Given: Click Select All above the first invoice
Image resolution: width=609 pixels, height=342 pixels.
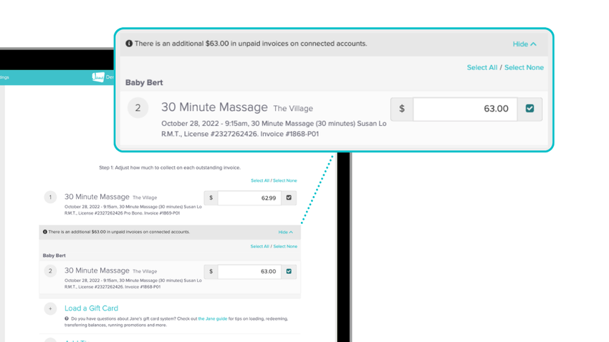Looking at the screenshot, I should tap(260, 181).
